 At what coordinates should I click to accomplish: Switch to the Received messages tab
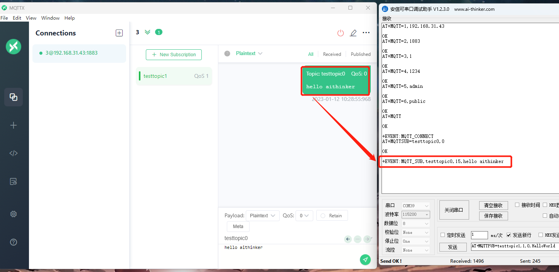click(332, 54)
